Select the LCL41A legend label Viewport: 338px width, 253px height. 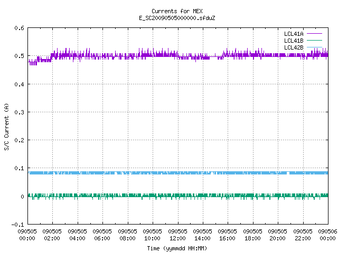click(294, 34)
